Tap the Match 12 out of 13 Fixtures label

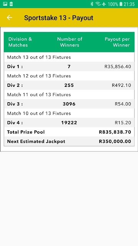(x=39, y=76)
